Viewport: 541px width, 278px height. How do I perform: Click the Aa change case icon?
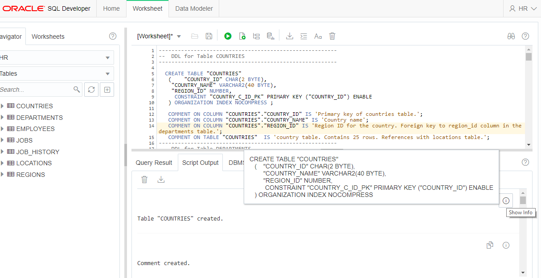[318, 36]
